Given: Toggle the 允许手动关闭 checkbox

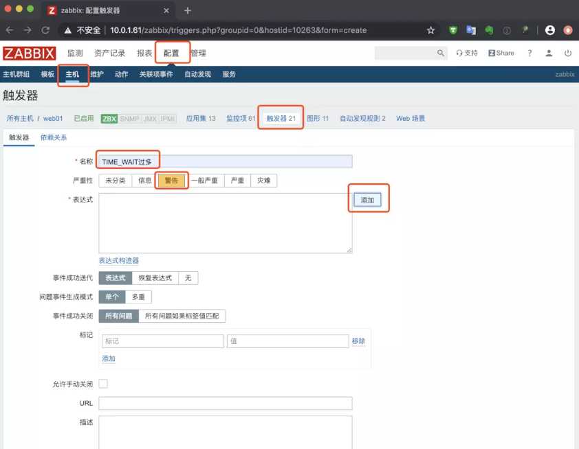Looking at the screenshot, I should (x=103, y=384).
